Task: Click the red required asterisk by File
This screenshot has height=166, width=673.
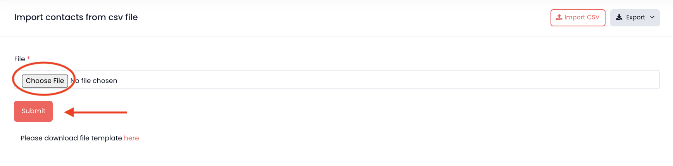Action: [x=28, y=59]
